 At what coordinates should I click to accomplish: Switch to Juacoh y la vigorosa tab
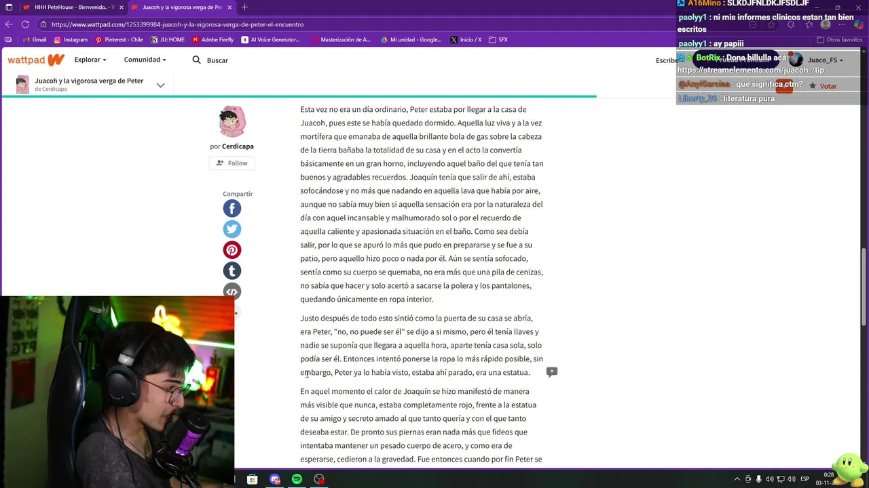click(183, 7)
